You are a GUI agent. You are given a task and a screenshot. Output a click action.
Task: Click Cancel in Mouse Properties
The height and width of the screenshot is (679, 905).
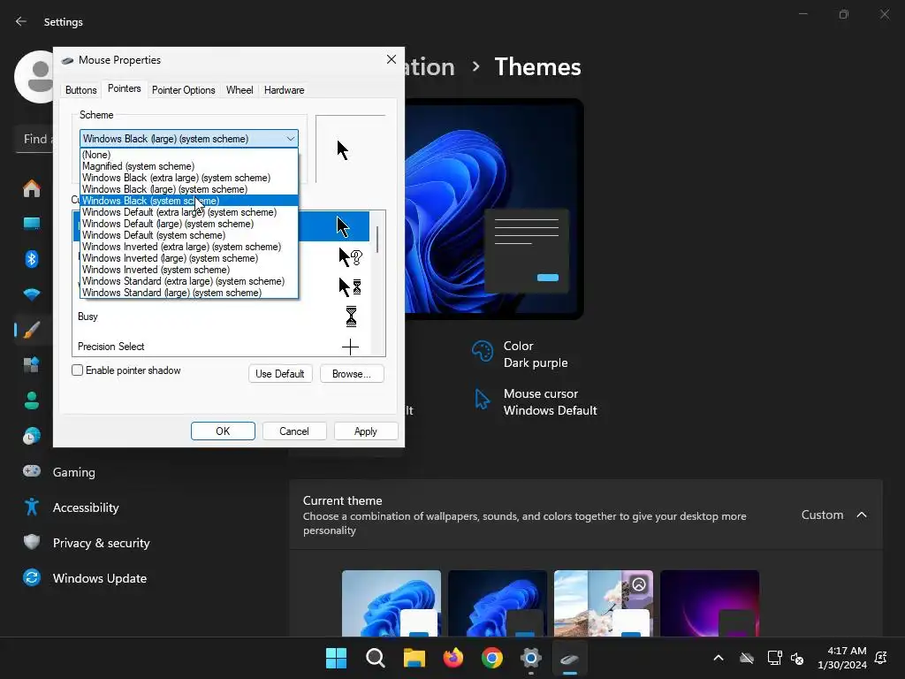[294, 431]
